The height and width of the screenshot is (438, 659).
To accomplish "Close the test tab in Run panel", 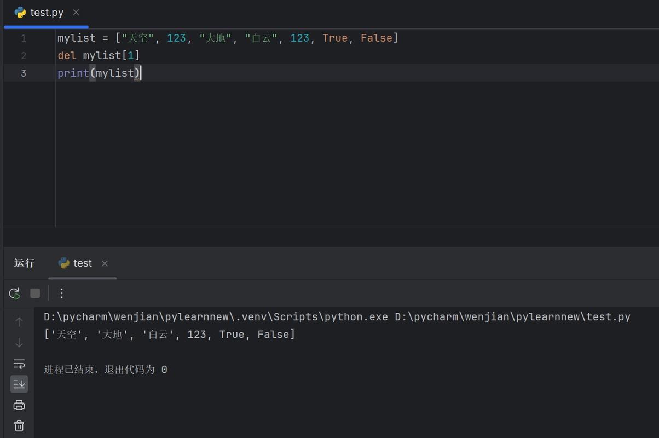I will point(105,263).
